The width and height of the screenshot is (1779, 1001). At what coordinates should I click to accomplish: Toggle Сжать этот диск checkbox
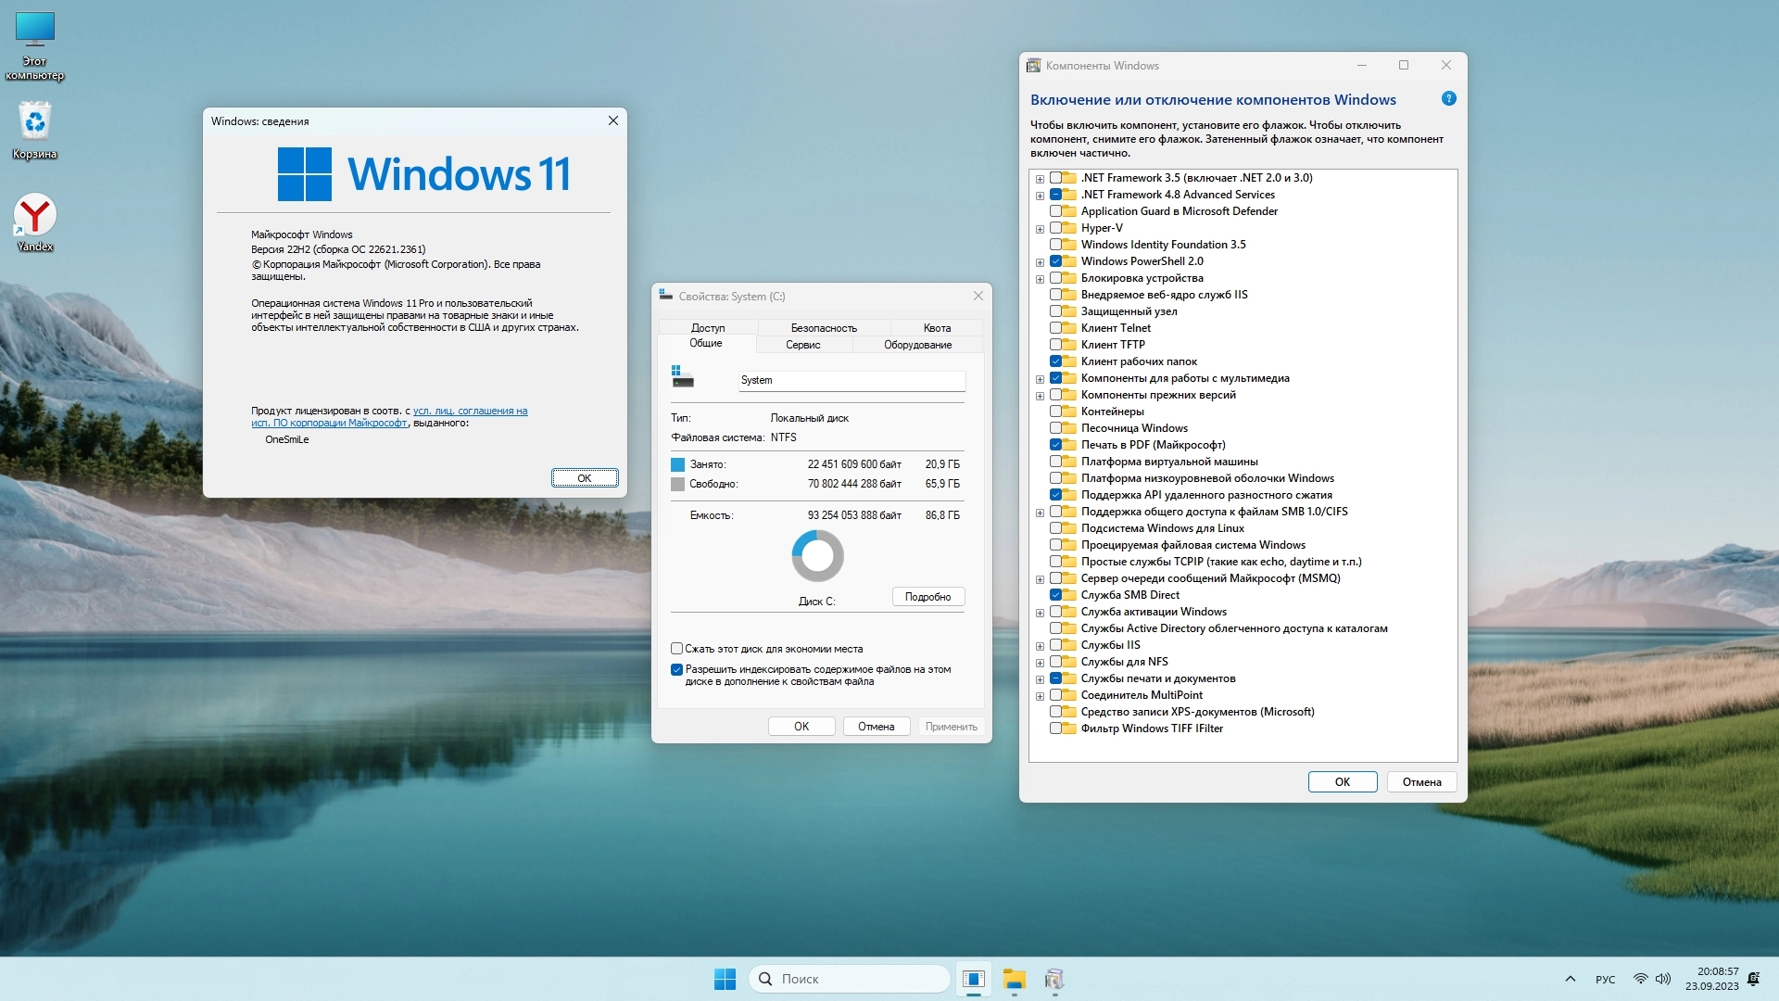coord(676,649)
